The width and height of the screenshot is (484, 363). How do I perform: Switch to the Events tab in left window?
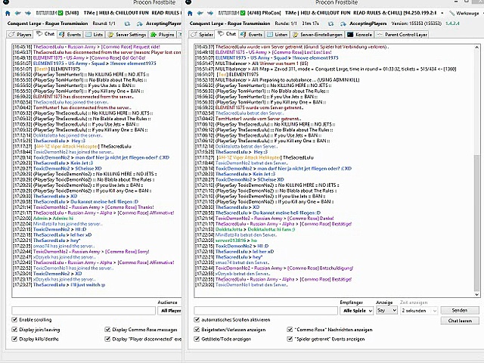click(x=70, y=34)
